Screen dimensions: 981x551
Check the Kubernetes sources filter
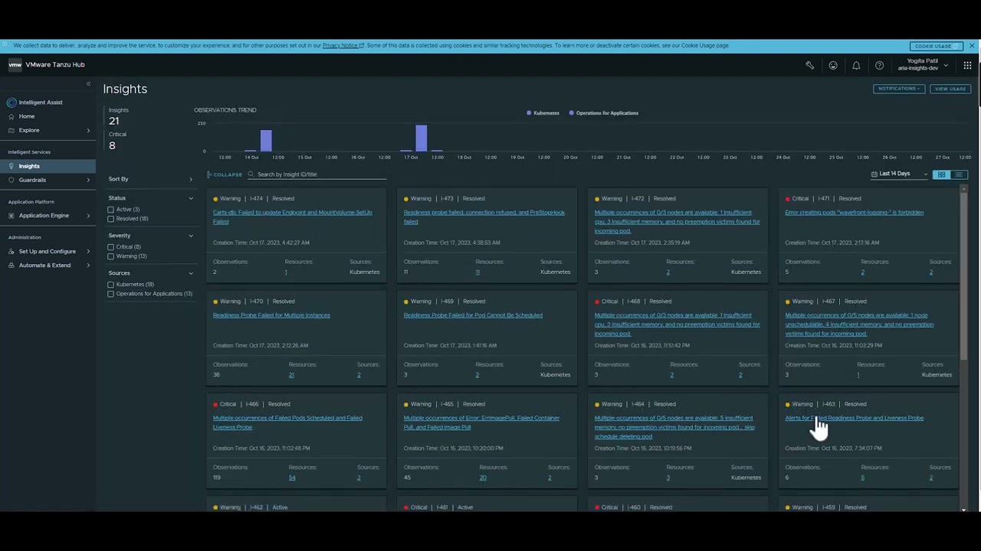click(110, 284)
